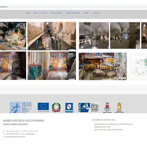This screenshot has width=147, height=147.
Task: Go to the MAR POSITANO page
Action: (40, 13)
